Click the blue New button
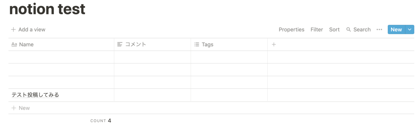The width and height of the screenshot is (420, 129). point(396,30)
